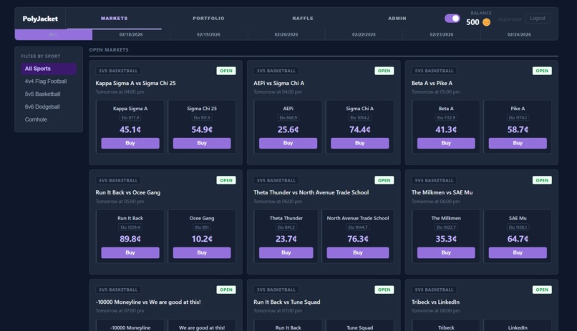Click the Elo 877.9 tag under Kappa Sigma A
577x331 pixels.
point(130,118)
